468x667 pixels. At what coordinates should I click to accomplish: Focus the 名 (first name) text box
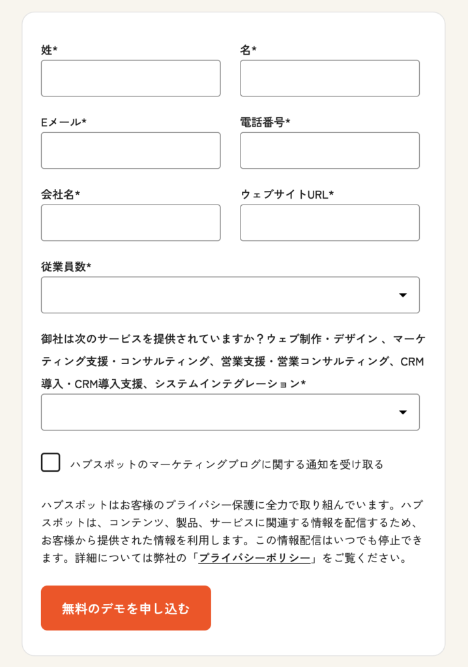[x=329, y=78]
